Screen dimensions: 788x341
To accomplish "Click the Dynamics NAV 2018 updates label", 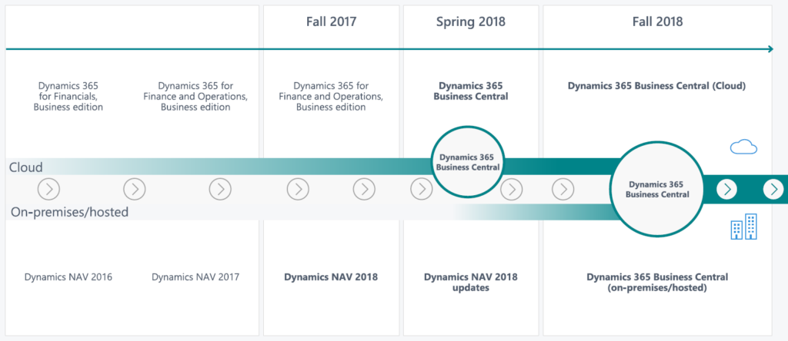I will pos(471,282).
